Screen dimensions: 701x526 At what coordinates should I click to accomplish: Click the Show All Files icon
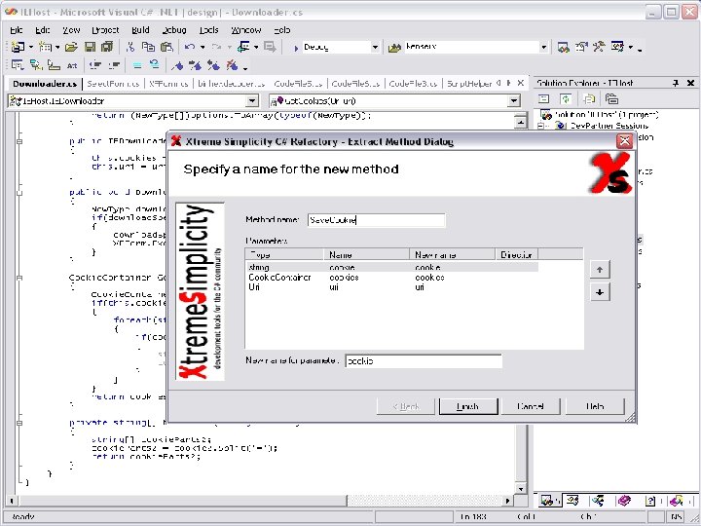[x=589, y=99]
